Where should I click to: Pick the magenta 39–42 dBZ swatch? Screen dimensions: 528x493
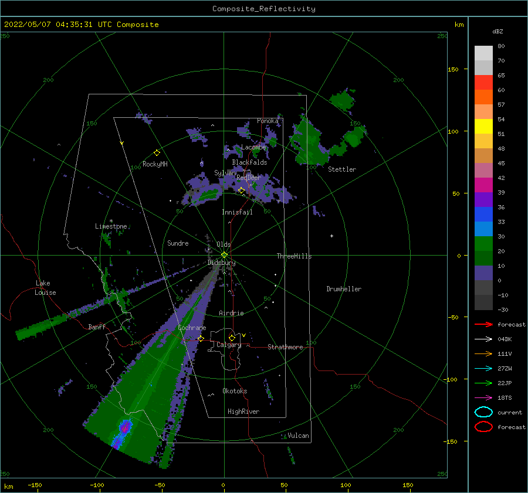[x=483, y=185]
